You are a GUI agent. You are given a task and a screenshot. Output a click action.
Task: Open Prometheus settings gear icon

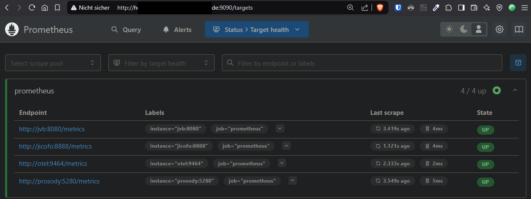click(x=500, y=29)
